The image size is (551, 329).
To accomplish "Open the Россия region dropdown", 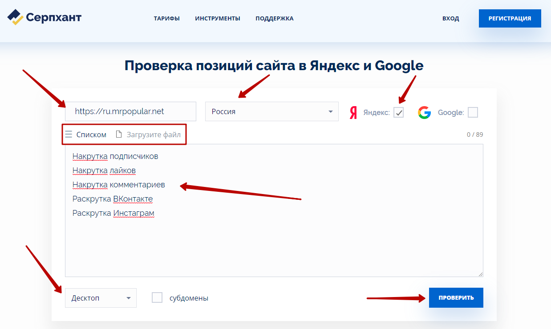I will (272, 111).
